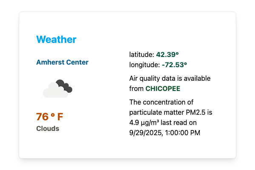
Task: Click the 'Air quality data is available' text
Action: 170,79
